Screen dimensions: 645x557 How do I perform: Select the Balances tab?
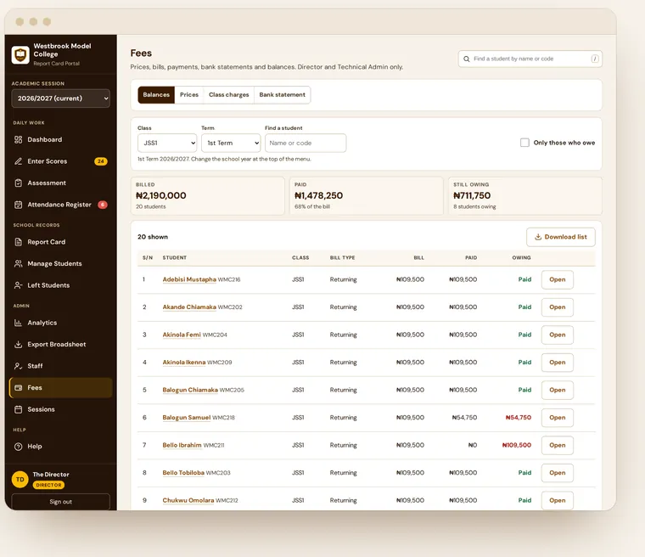click(x=156, y=95)
